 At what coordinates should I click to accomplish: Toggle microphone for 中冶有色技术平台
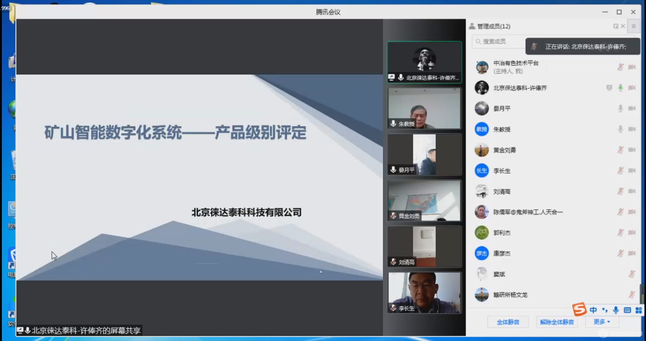(x=620, y=67)
